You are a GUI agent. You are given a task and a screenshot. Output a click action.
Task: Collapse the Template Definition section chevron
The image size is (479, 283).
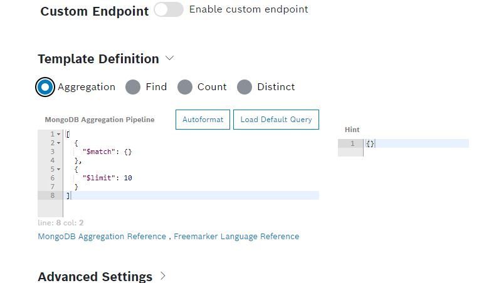coord(169,58)
